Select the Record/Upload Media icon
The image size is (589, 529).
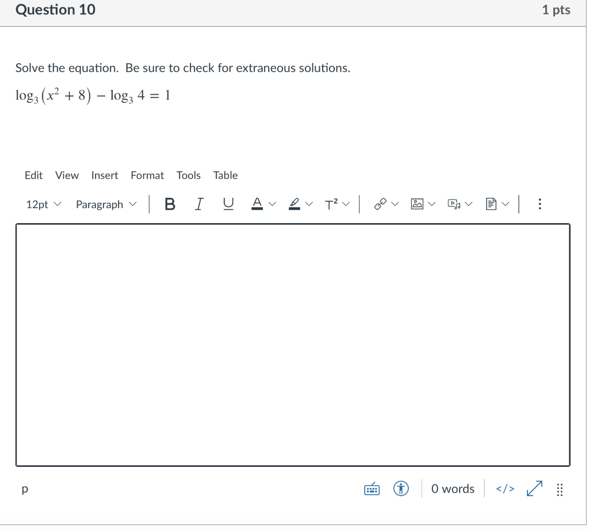[x=454, y=204]
